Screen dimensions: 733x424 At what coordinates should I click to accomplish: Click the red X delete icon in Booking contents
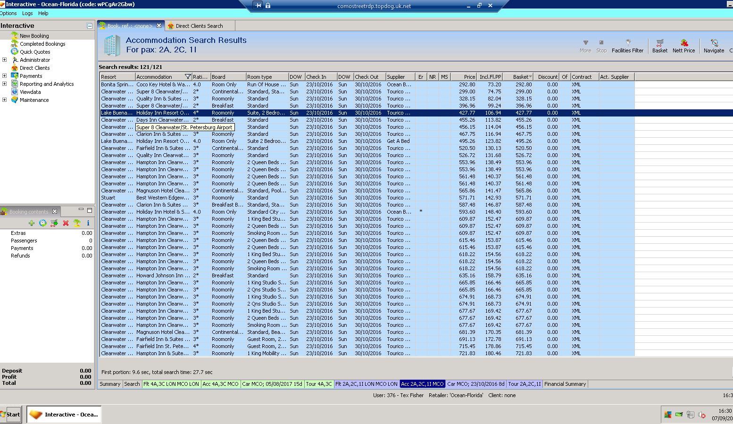click(66, 223)
